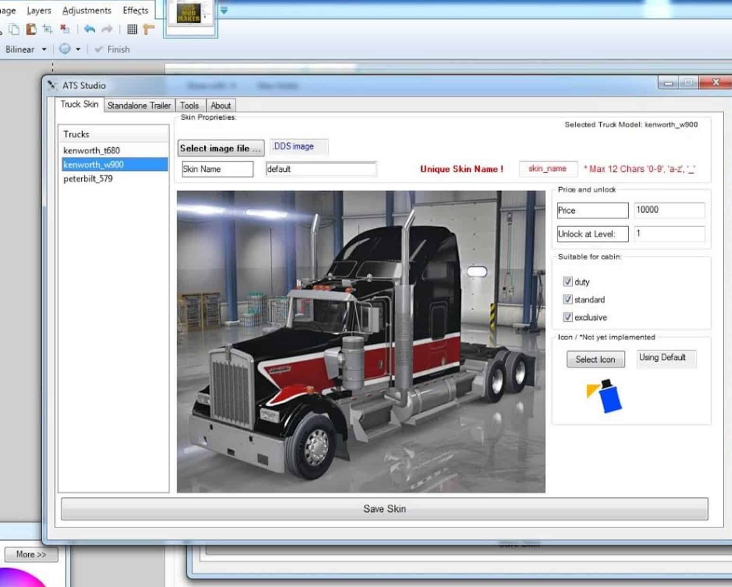Toggle the rulers icon
This screenshot has width=732, height=587.
click(x=149, y=29)
